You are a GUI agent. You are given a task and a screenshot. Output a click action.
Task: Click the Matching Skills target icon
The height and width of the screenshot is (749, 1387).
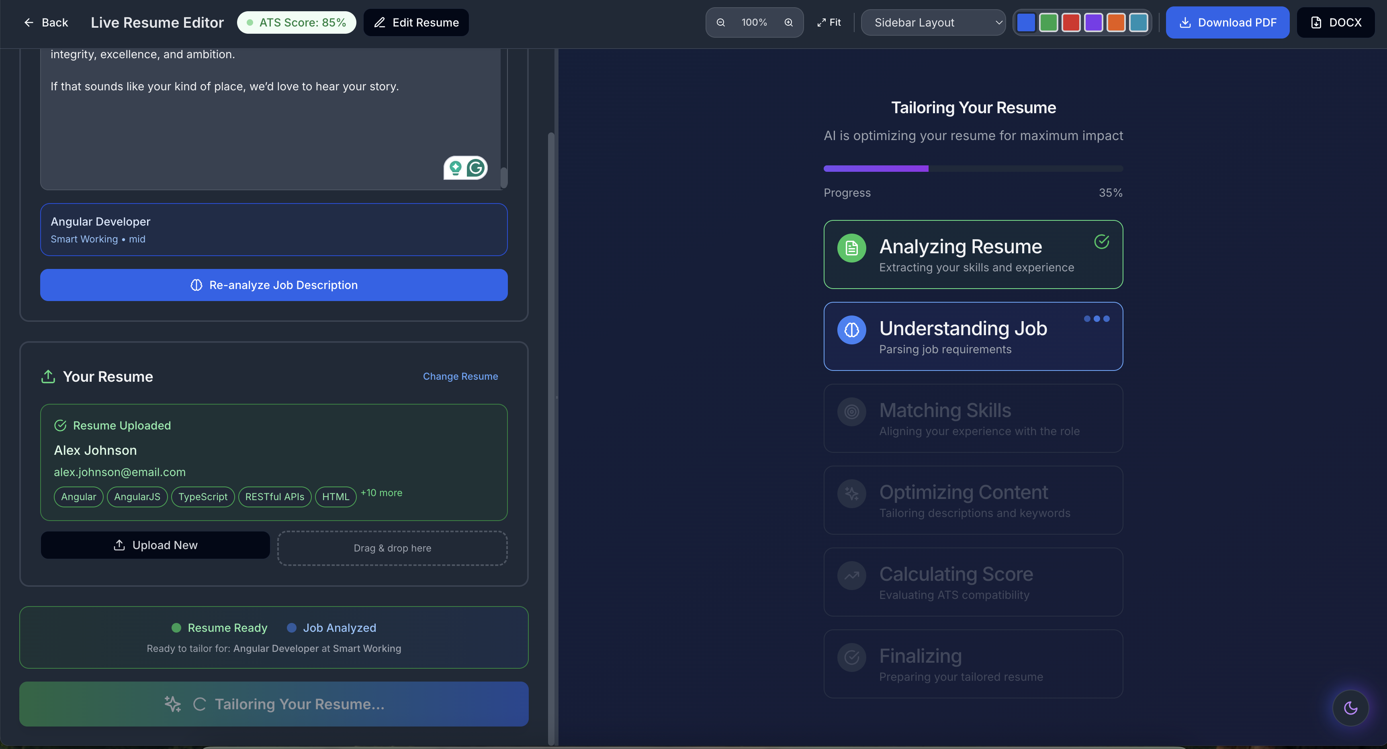[x=852, y=411]
